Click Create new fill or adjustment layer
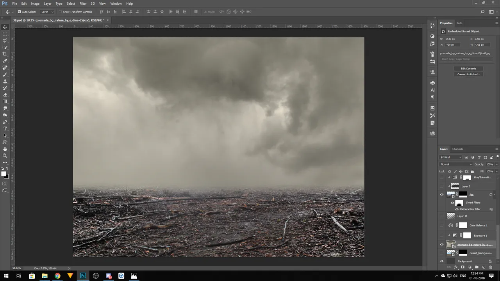 [470, 267]
